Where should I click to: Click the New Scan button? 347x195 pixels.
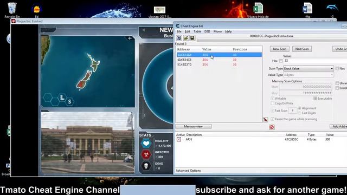(280, 49)
